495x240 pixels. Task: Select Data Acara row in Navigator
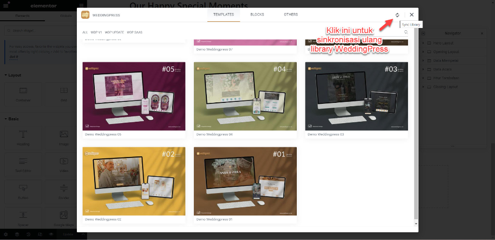(x=453, y=70)
